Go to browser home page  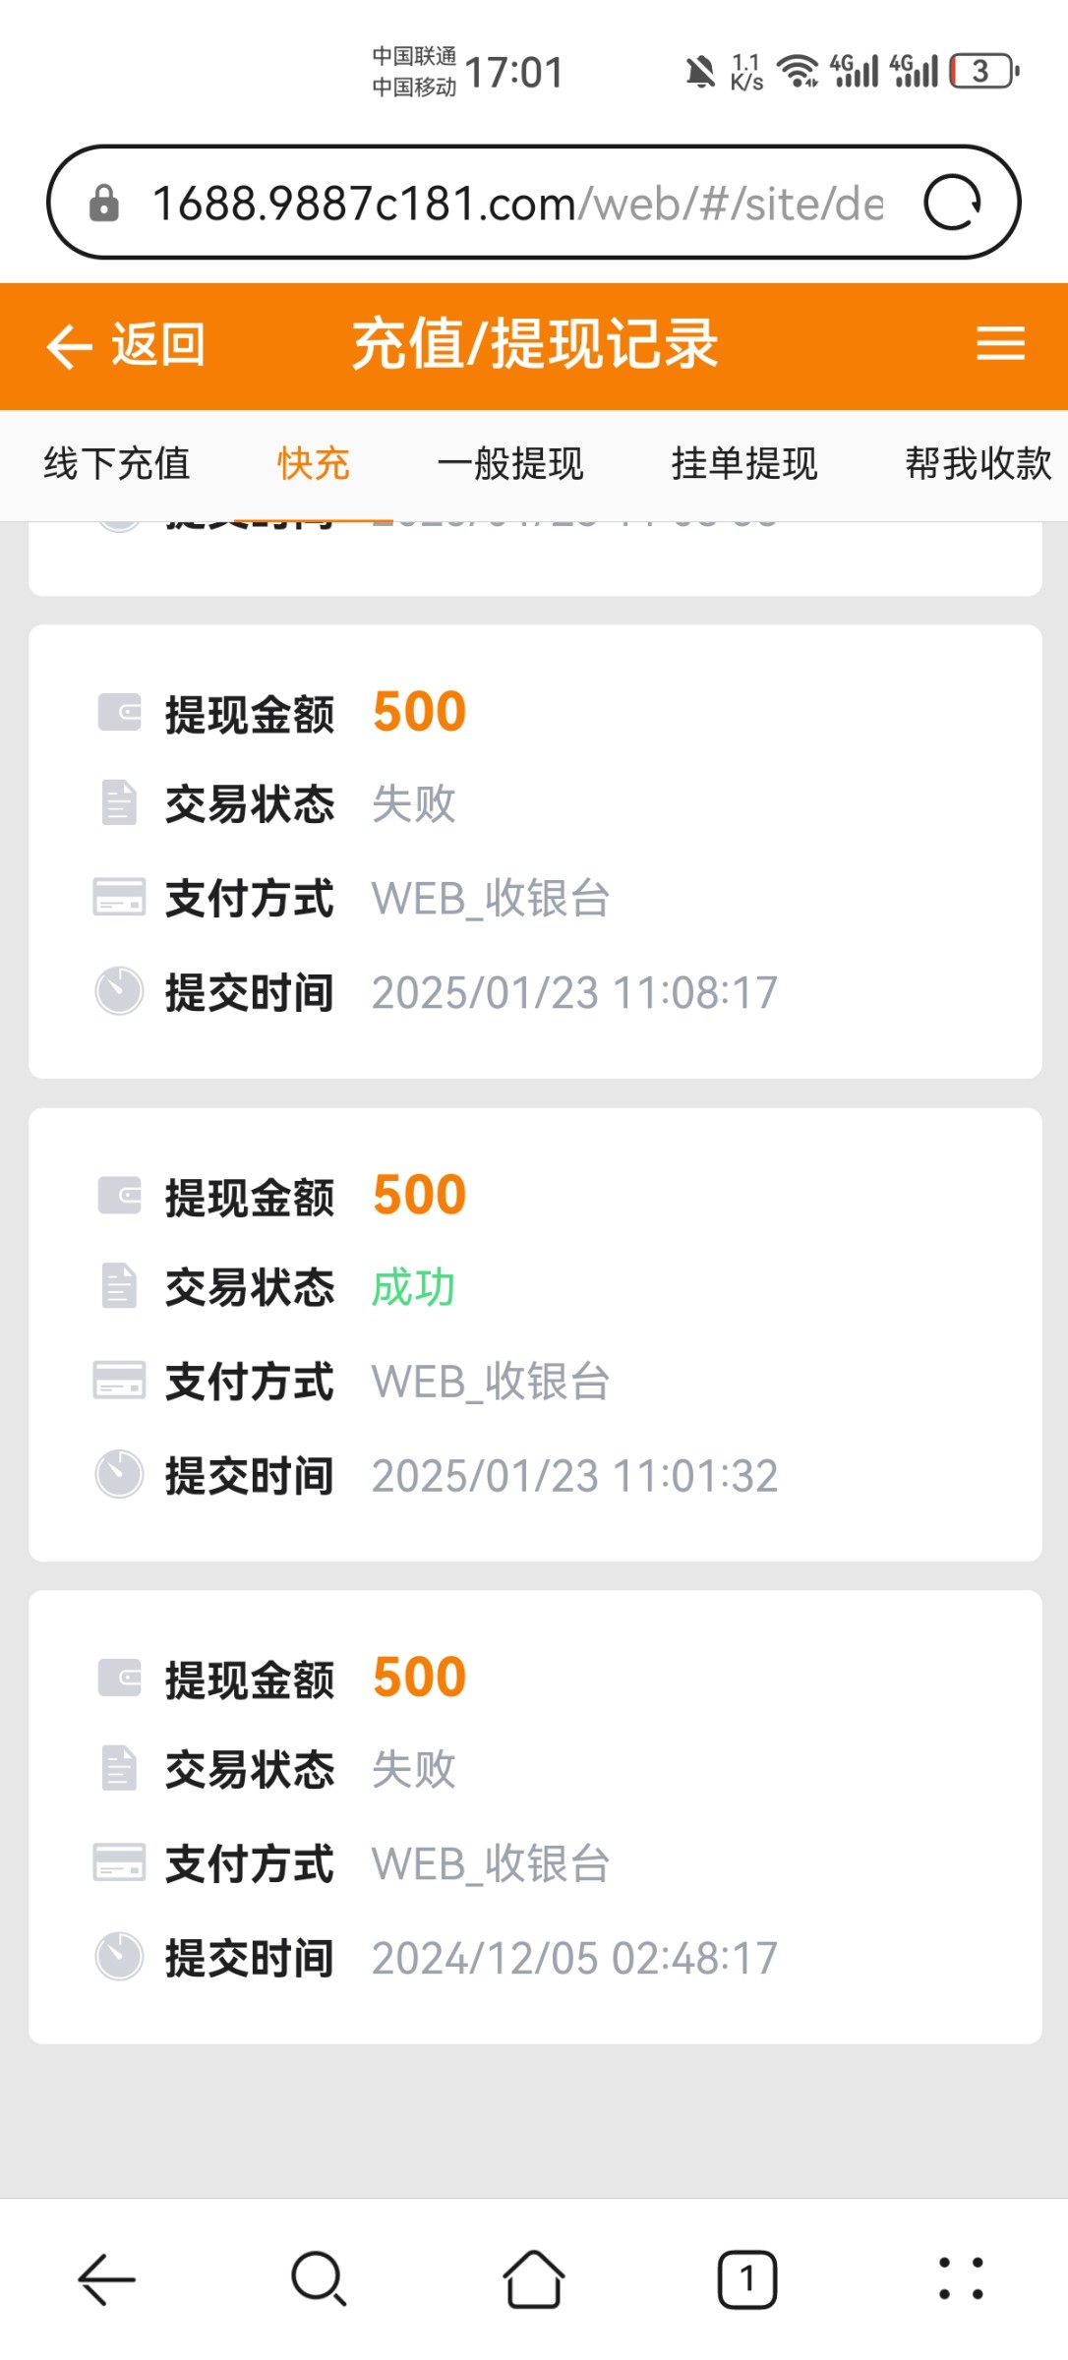pyautogui.click(x=533, y=2279)
